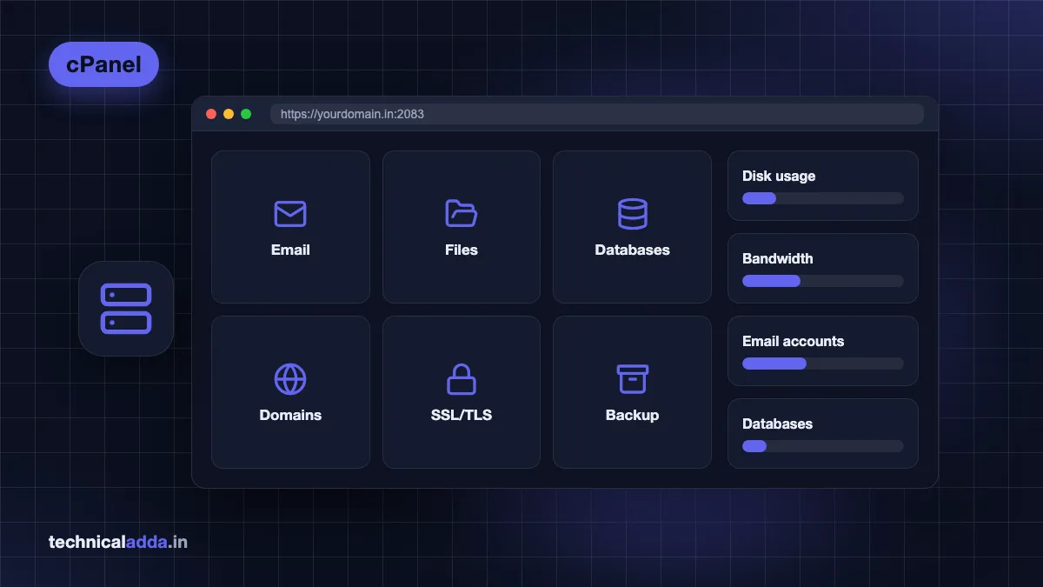Image resolution: width=1043 pixels, height=587 pixels.
Task: Click the SSL/TLS tile label
Action: click(x=462, y=415)
